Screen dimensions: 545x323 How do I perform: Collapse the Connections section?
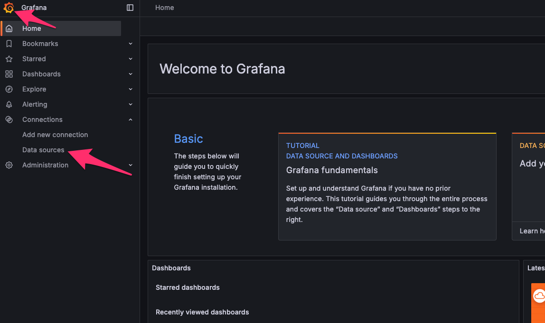tap(130, 119)
